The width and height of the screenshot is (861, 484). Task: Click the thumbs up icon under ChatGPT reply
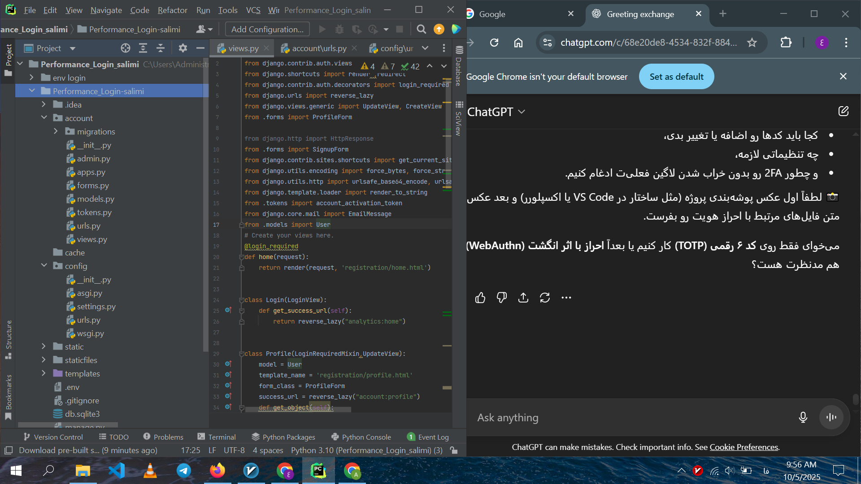[x=480, y=298]
